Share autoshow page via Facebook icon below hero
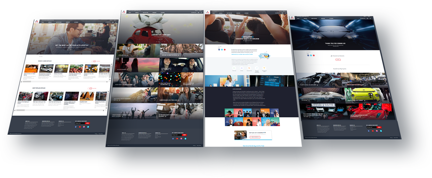This screenshot has height=178, width=432. click(308, 55)
